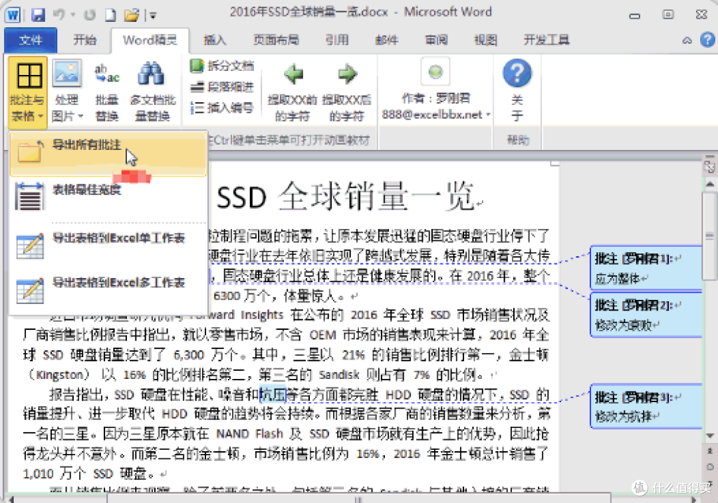This screenshot has width=718, height=503.
Task: Open the select browse object button
Action: [x=710, y=467]
